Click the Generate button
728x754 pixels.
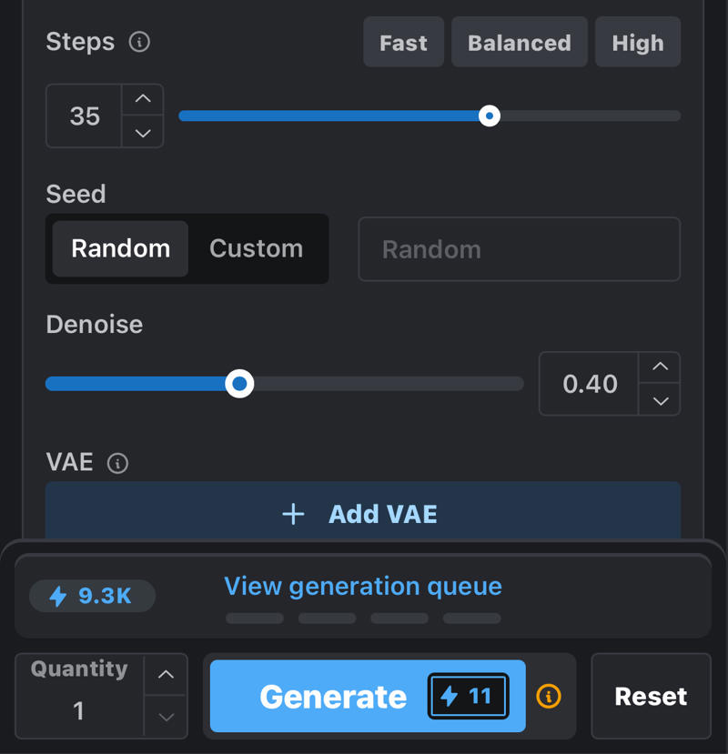coord(368,696)
